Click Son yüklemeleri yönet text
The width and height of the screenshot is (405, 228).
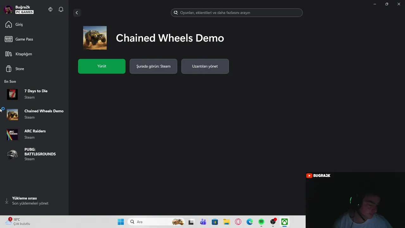30,203
